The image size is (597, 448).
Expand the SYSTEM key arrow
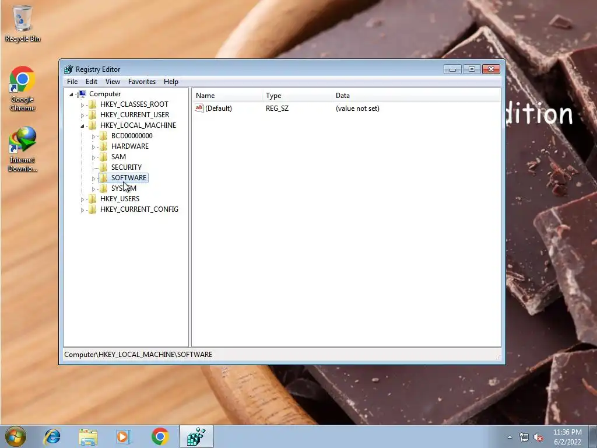[93, 189]
